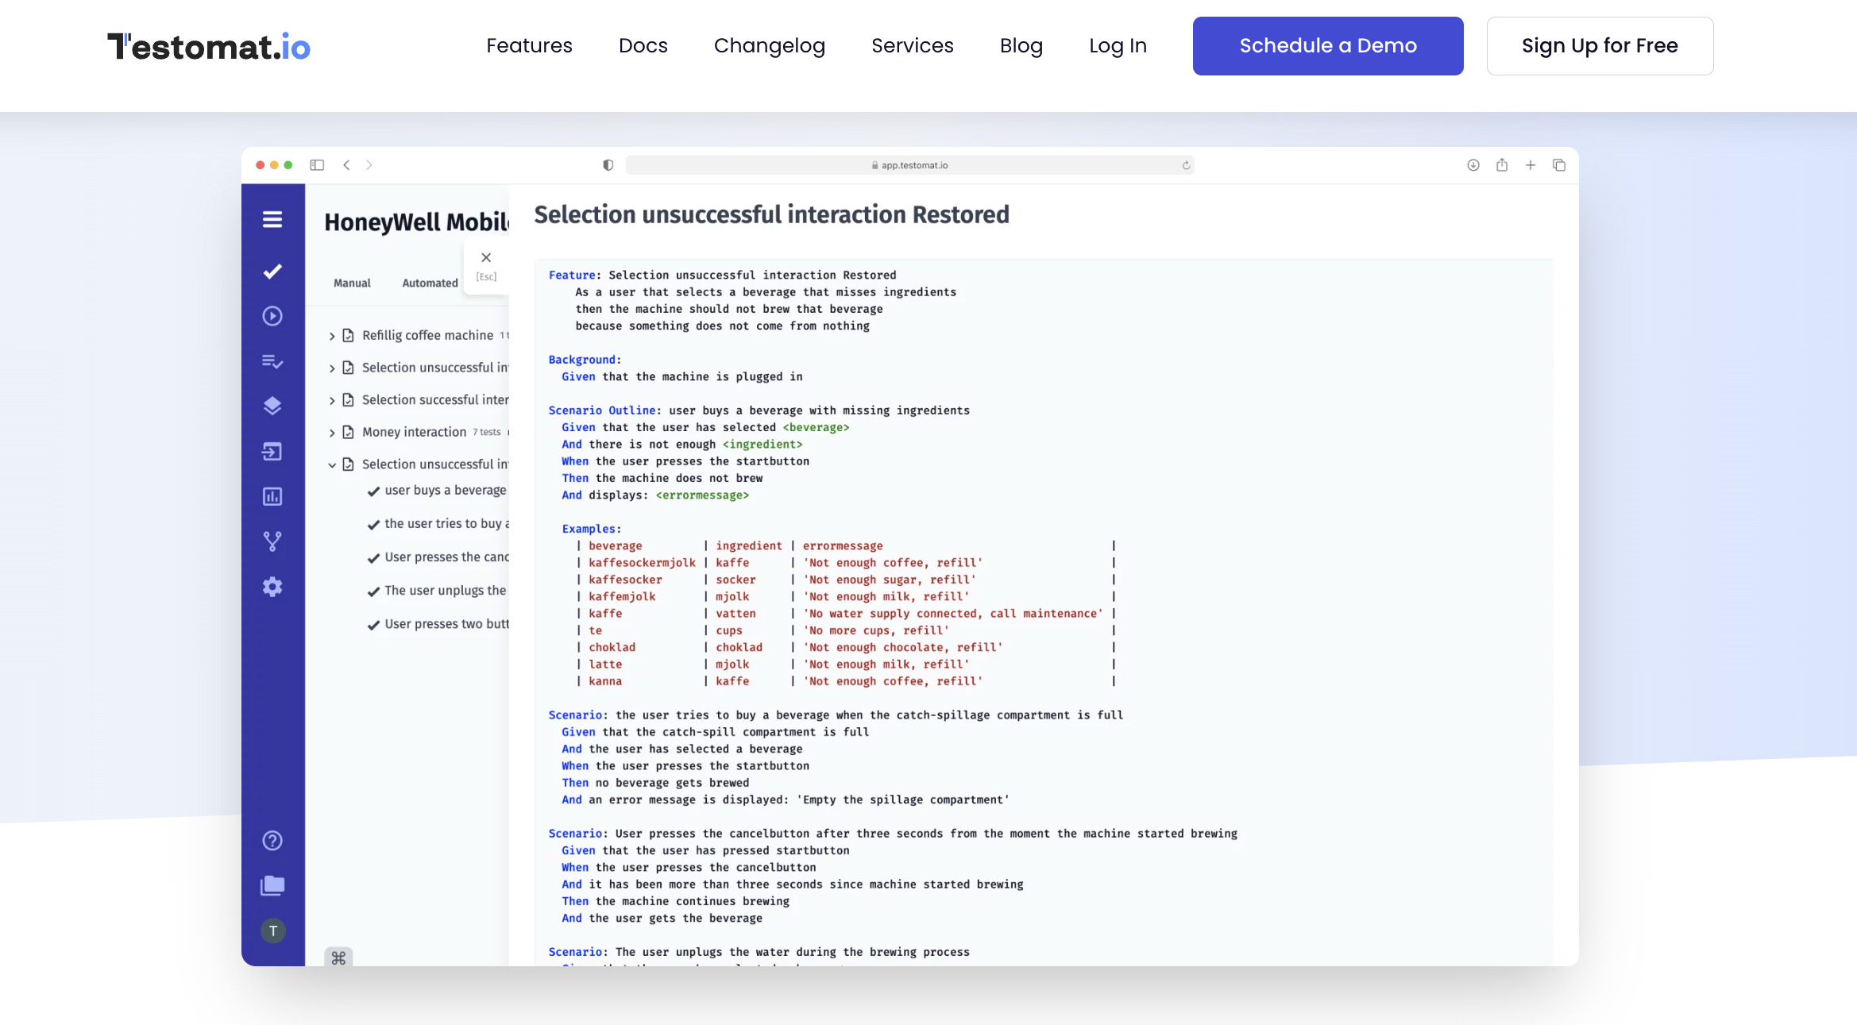Click the Tests checkmark sidebar icon
1857x1025 pixels.
272,272
